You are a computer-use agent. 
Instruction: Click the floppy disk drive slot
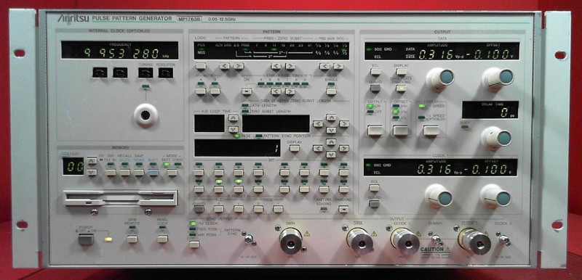tap(121, 198)
